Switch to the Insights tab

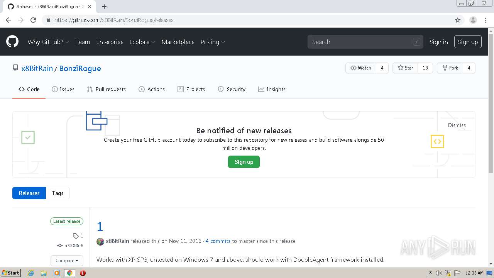(272, 89)
